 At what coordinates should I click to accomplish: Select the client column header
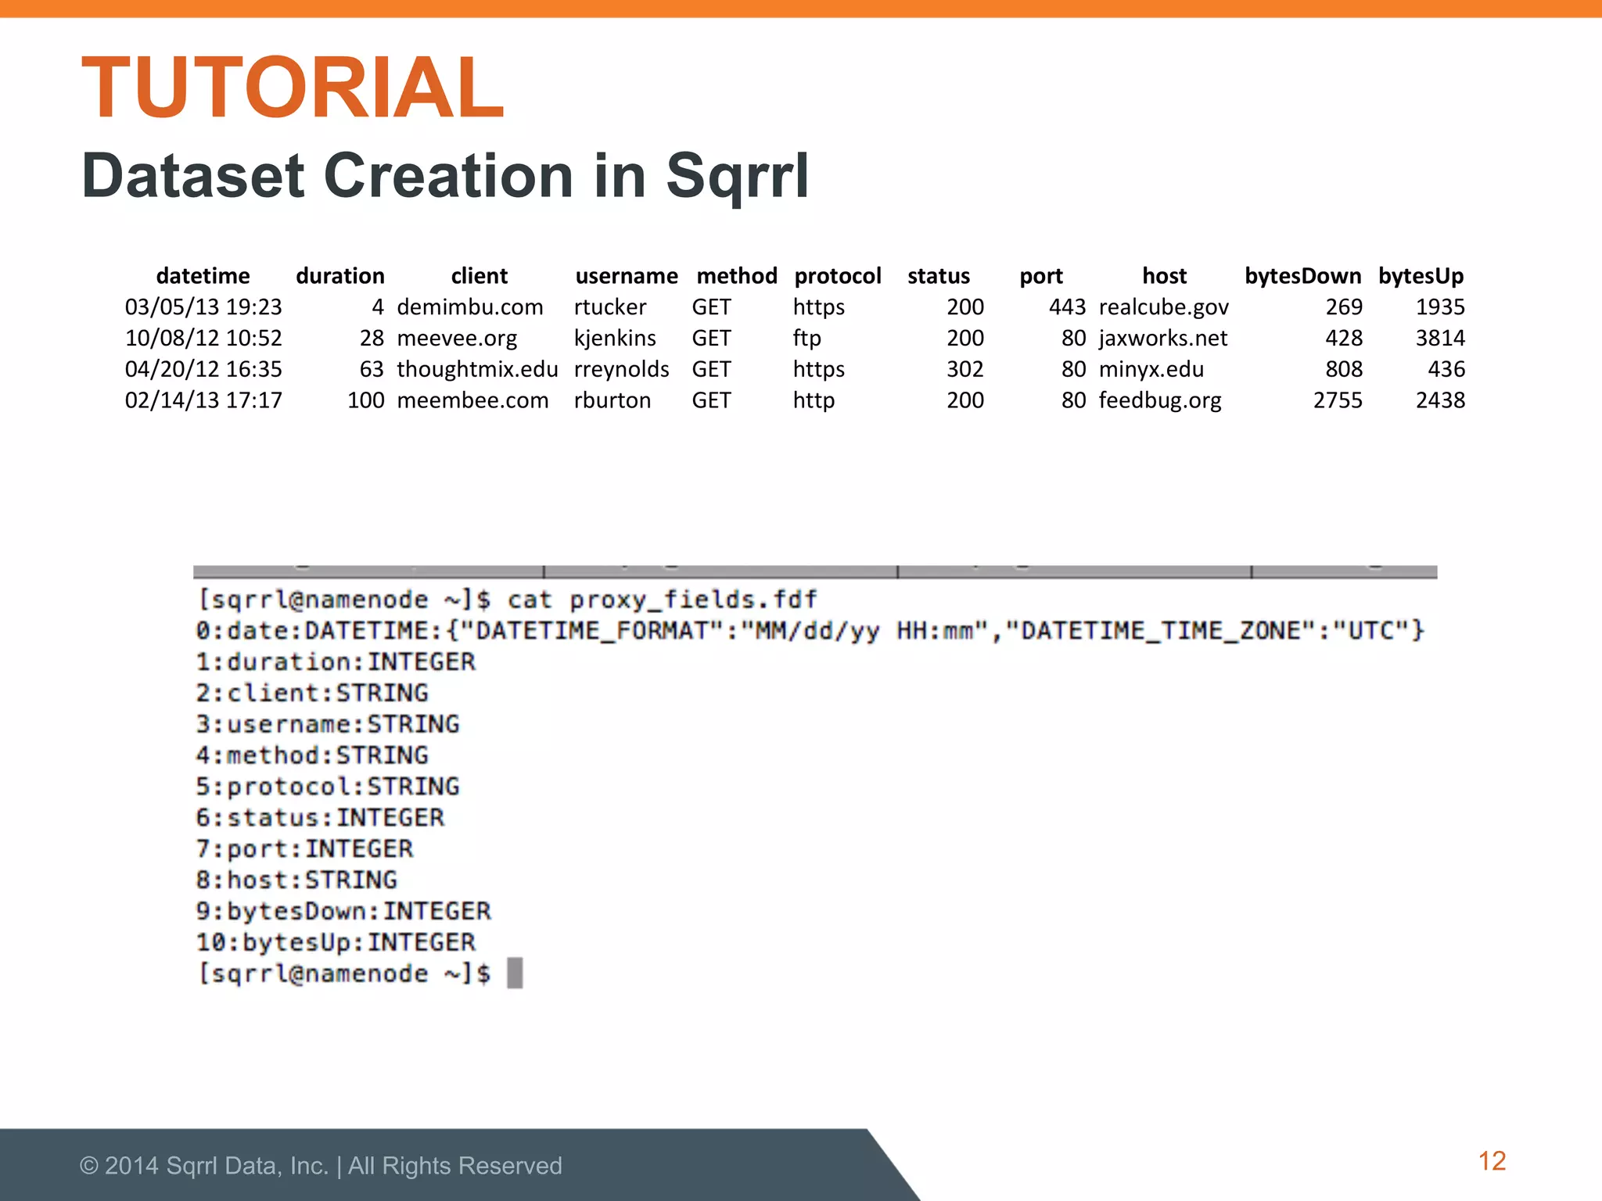[x=480, y=276]
